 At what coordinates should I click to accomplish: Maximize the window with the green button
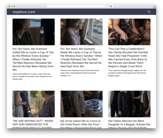pyautogui.click(x=14, y=7)
